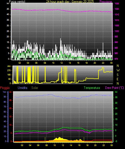Click the 'Dew Point (°C)' legend label

tap(115, 88)
